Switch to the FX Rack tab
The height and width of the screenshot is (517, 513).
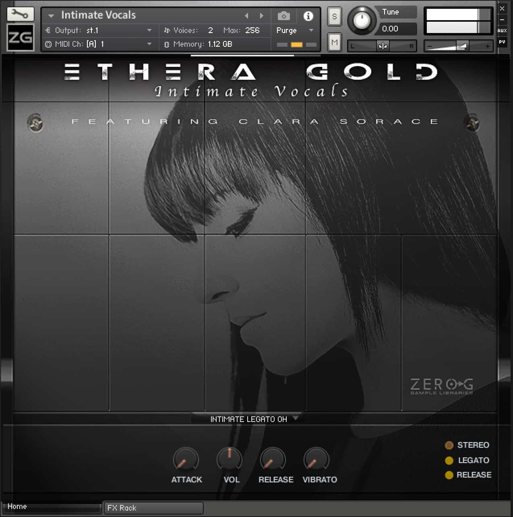(153, 508)
